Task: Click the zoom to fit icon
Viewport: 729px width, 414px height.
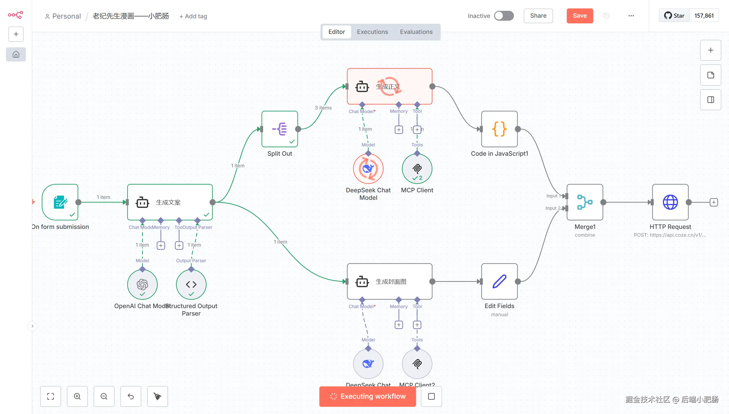Action: point(50,396)
